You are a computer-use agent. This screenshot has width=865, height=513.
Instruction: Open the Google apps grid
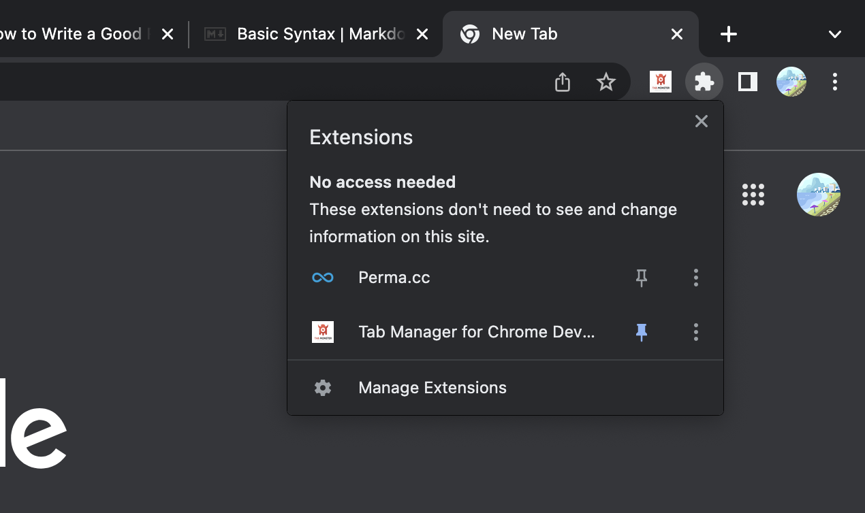(x=753, y=195)
